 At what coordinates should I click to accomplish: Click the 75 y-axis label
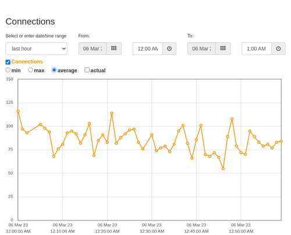[10, 149]
